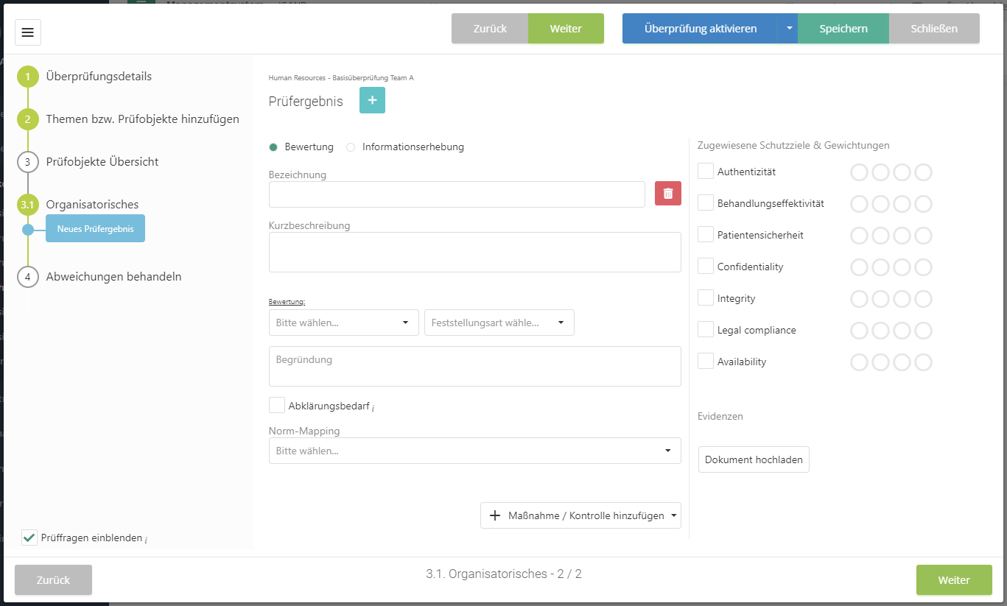Open the Norm-Mapping dropdown
1007x606 pixels.
[x=474, y=451]
